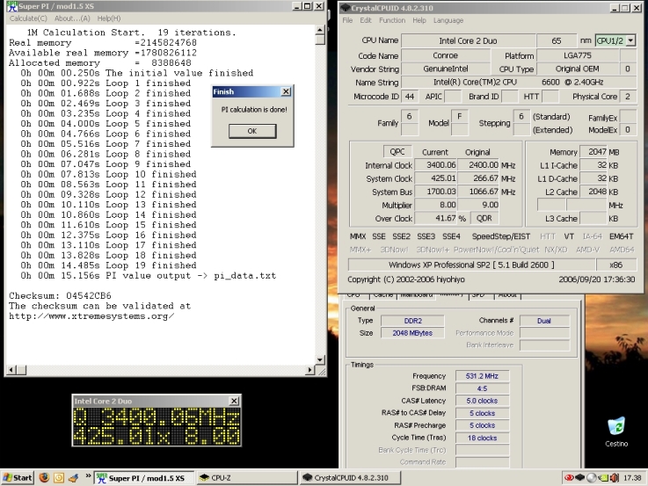Select the Mainboard tab in CPU-Z
The height and width of the screenshot is (486, 648).
416,294
